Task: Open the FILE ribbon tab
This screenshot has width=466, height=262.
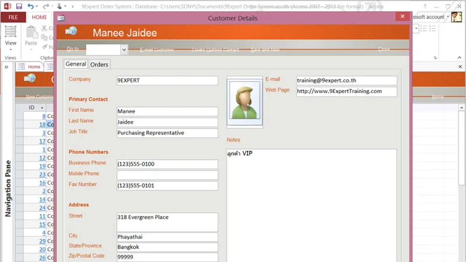Action: tap(13, 17)
